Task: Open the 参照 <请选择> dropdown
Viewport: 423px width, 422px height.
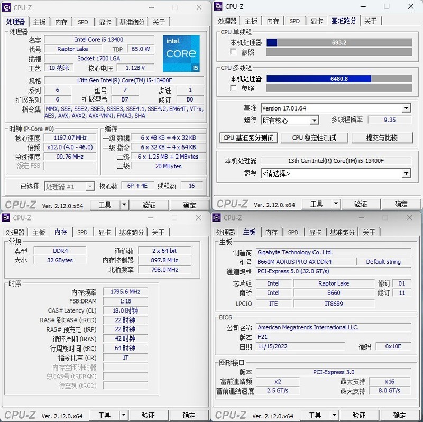Action: pos(406,173)
